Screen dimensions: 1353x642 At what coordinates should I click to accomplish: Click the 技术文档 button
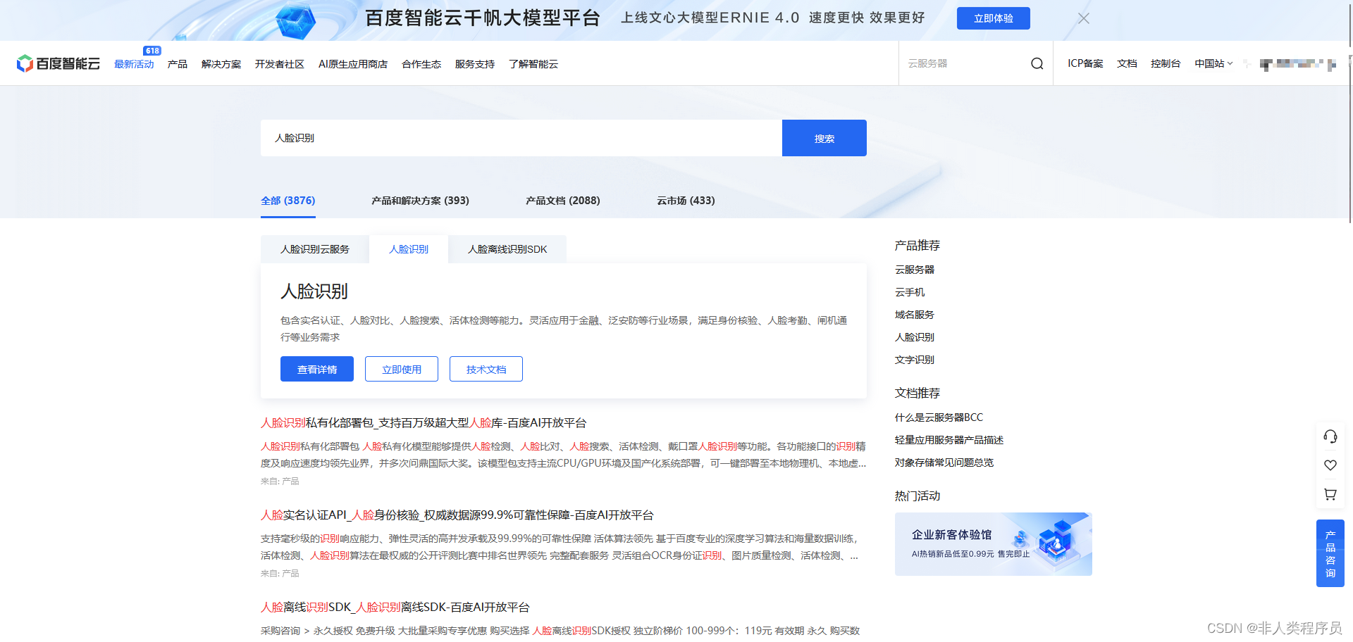point(486,369)
